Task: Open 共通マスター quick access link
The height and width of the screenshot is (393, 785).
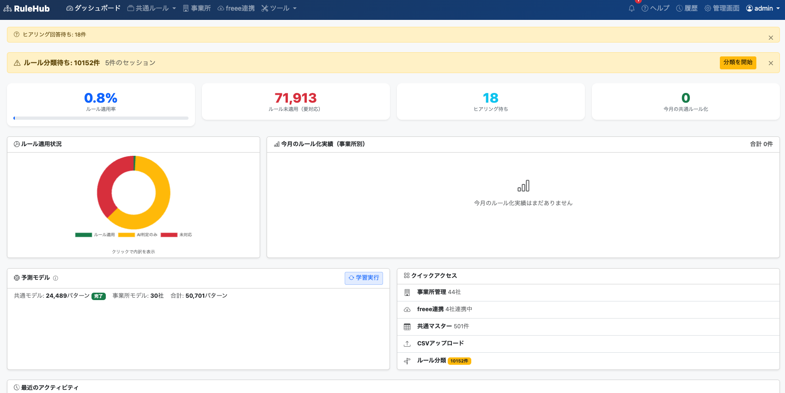Action: tap(588, 326)
